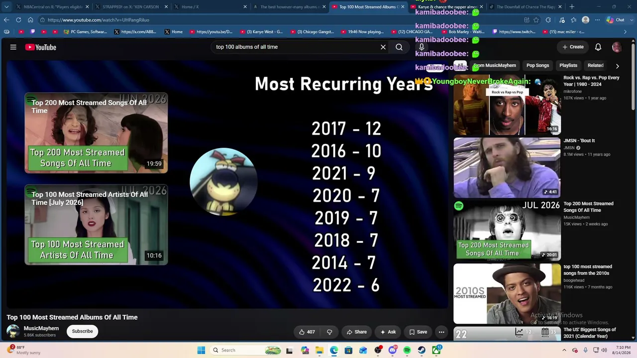Select the 'From MusicMayhem' filter chip

pyautogui.click(x=494, y=65)
